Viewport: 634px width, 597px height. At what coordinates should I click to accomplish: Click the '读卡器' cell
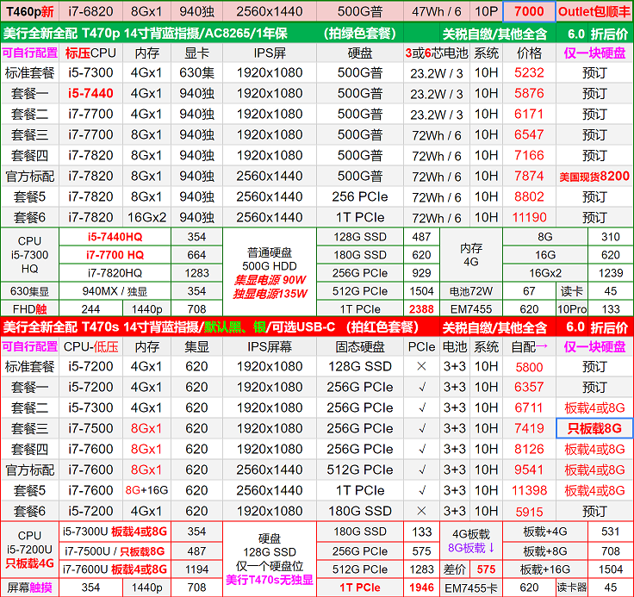[572, 588]
